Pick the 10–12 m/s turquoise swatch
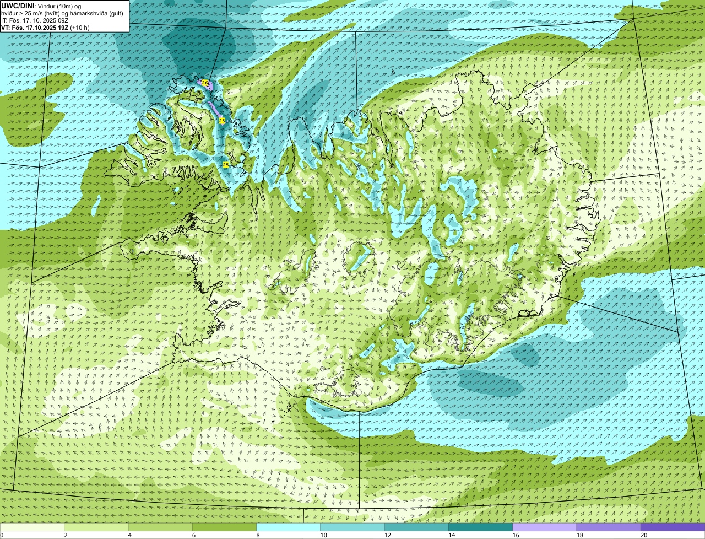705x539 pixels. pyautogui.click(x=352, y=527)
